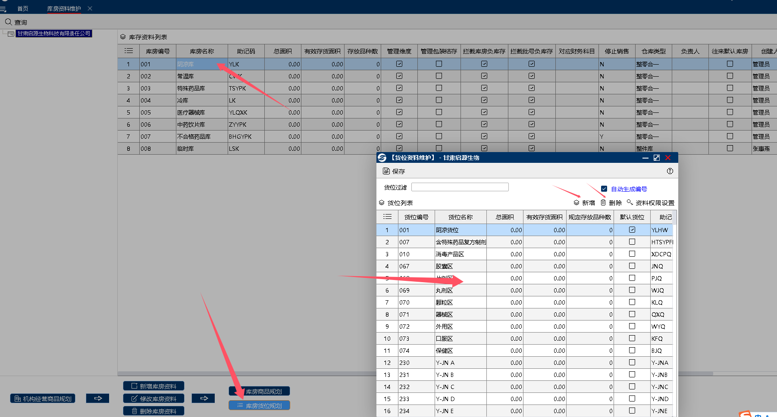Select the 库房资料维护 tab
The height and width of the screenshot is (417, 777).
(x=64, y=9)
